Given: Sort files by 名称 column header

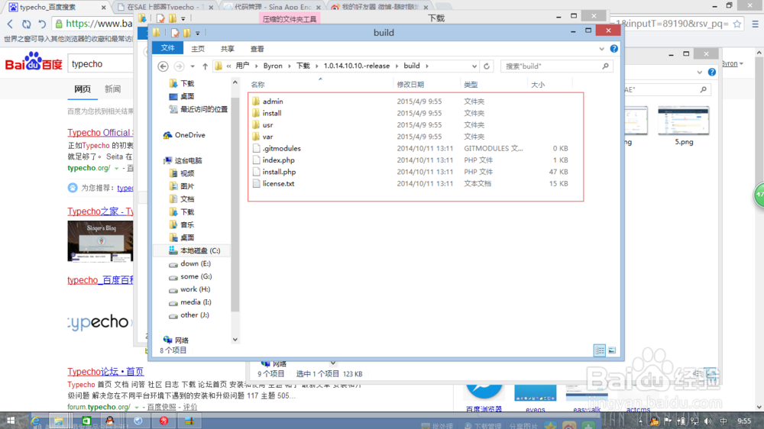Looking at the screenshot, I should point(257,85).
